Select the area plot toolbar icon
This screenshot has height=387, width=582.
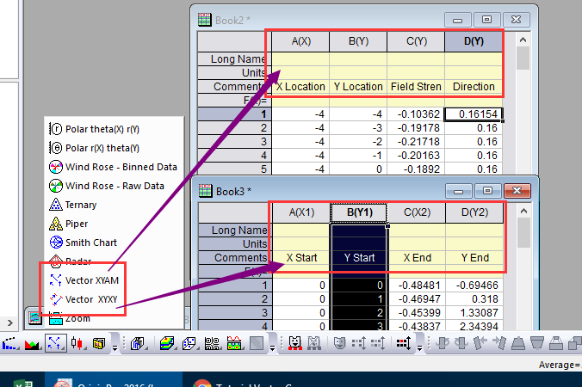33,344
